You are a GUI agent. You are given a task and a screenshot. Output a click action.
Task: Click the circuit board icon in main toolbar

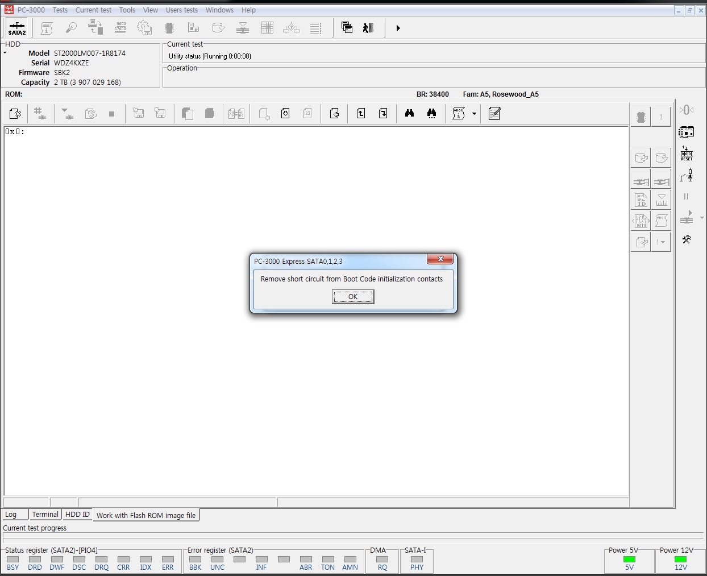coord(193,28)
